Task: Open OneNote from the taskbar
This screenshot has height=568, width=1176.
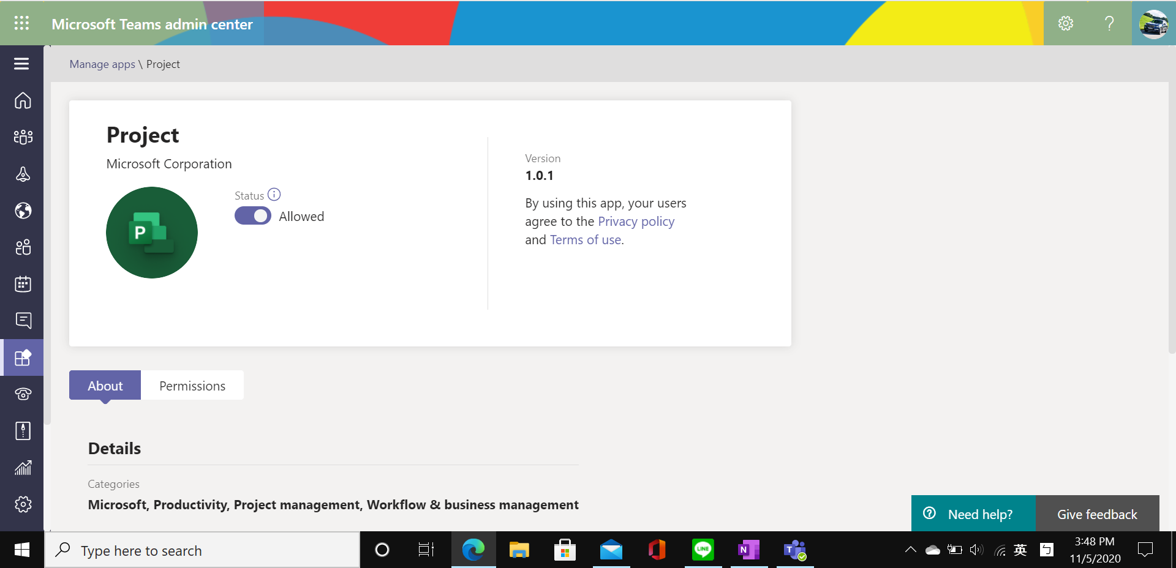Action: pyautogui.click(x=748, y=550)
